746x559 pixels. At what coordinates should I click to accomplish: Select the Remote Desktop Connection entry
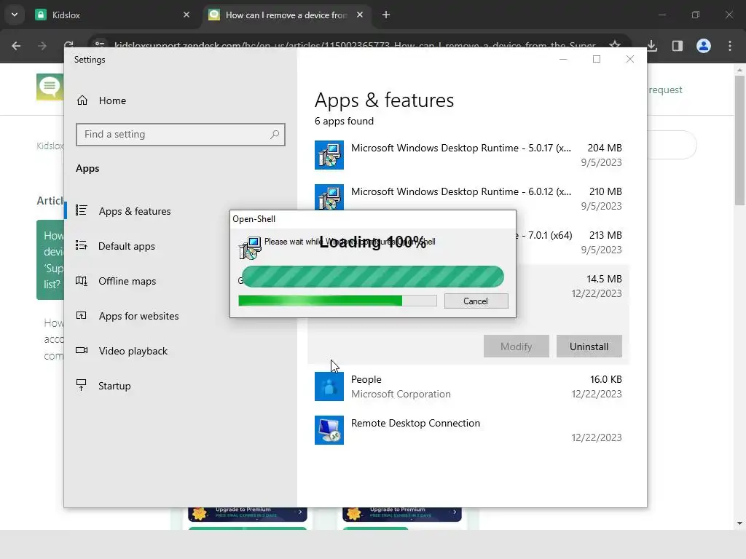point(468,430)
